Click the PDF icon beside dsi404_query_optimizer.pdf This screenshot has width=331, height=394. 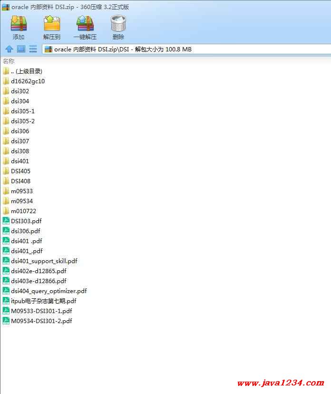click(x=6, y=291)
